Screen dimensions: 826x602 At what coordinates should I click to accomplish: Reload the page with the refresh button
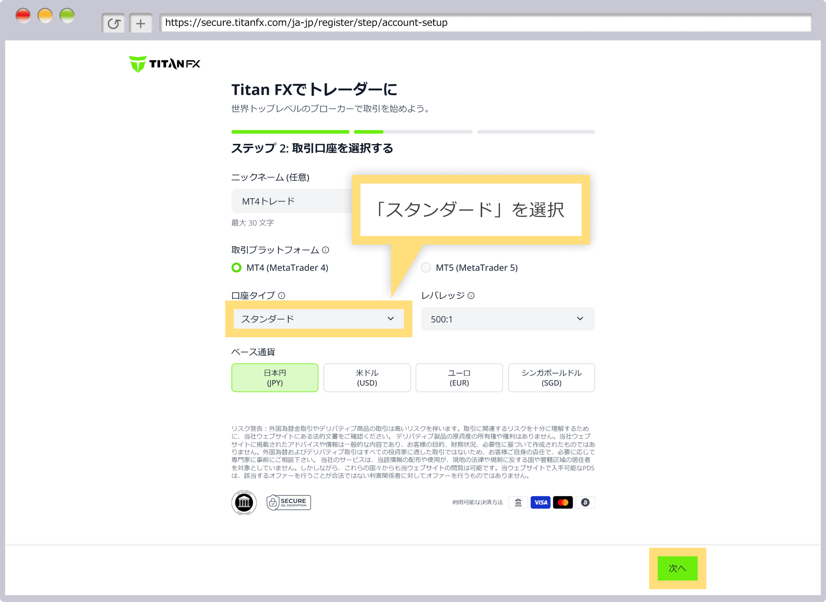point(114,23)
